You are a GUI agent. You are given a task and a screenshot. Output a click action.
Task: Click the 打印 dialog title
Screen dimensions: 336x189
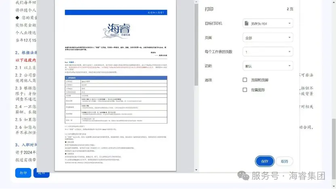209,9
